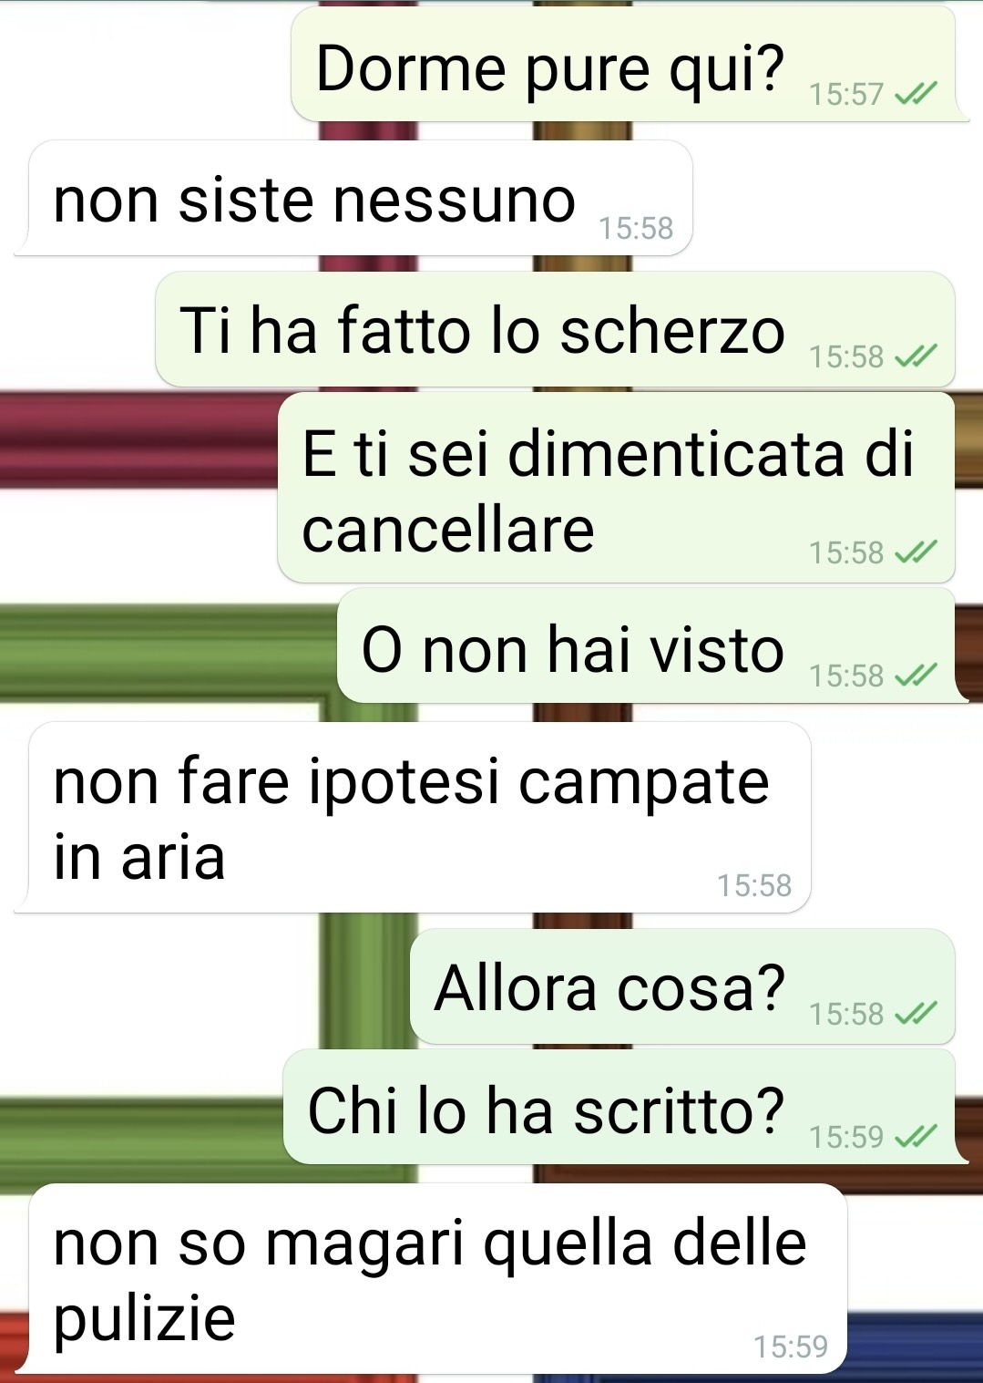Select the 'Ti ha fatto lo scherzo' message
Viewport: 983px width, 1383px height.
[x=555, y=329]
